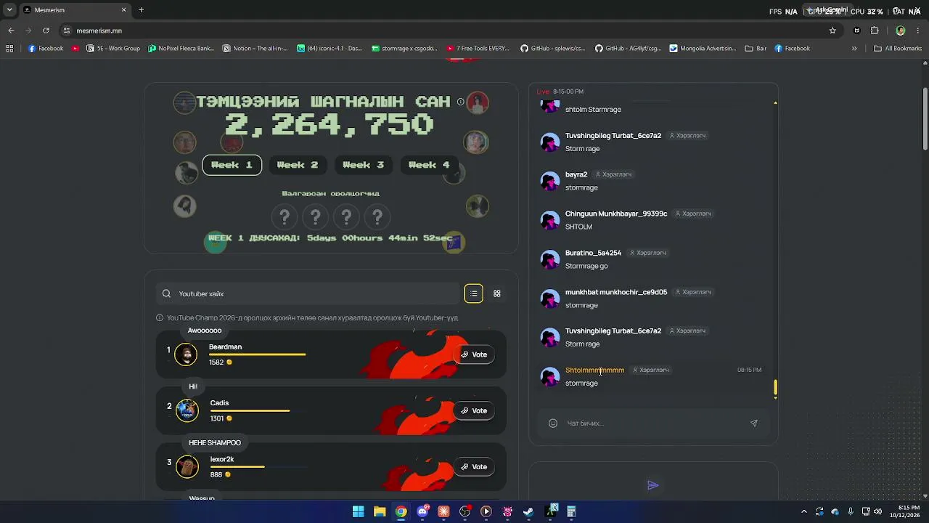Screen dimensions: 929x523
Task: Open the NoPixel Fleeca Bank bookmark
Action: [x=181, y=49]
